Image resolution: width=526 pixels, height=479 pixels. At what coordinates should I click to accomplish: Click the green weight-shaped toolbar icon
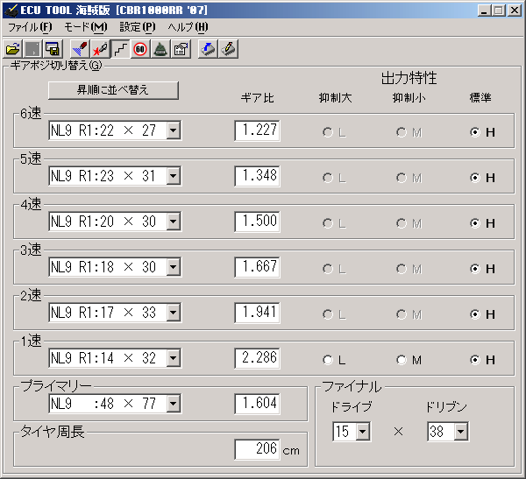[160, 49]
